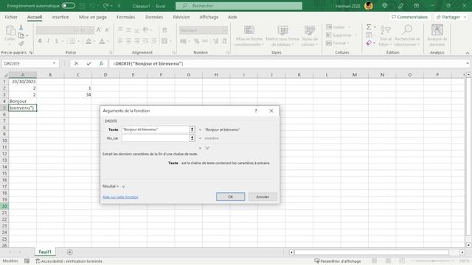Viewport: 472px width, 265px height.
Task: Click the accounting number format icon
Action: [x=183, y=41]
